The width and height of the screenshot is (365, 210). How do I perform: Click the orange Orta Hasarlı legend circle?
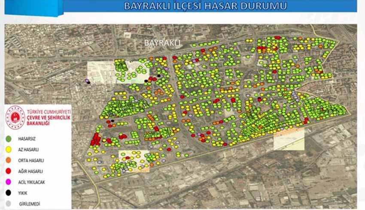pos(9,161)
